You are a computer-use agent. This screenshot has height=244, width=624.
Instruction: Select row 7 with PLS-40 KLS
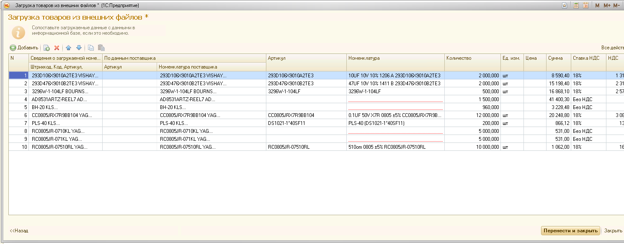(65, 123)
